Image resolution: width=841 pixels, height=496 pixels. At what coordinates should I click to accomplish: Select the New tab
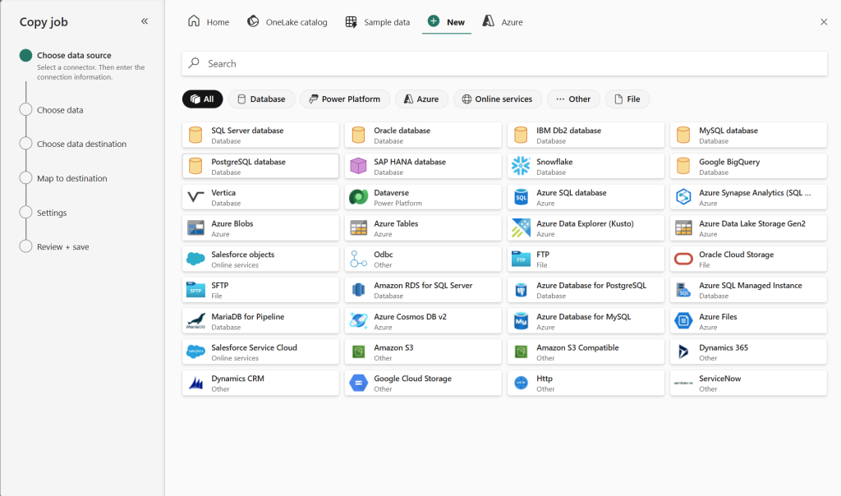click(446, 22)
